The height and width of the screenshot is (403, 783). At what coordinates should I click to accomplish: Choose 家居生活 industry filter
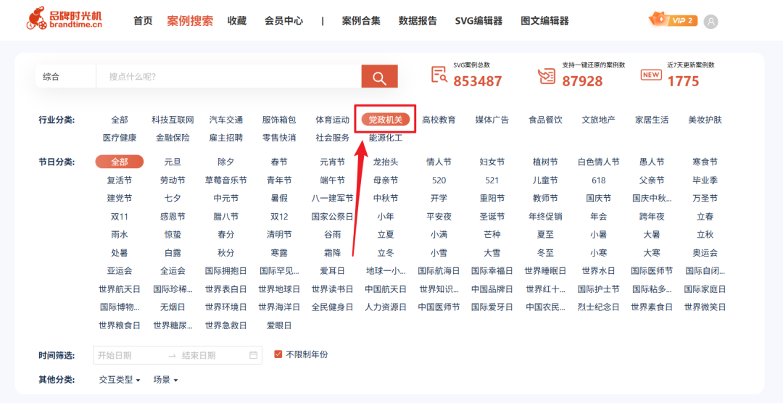click(652, 120)
